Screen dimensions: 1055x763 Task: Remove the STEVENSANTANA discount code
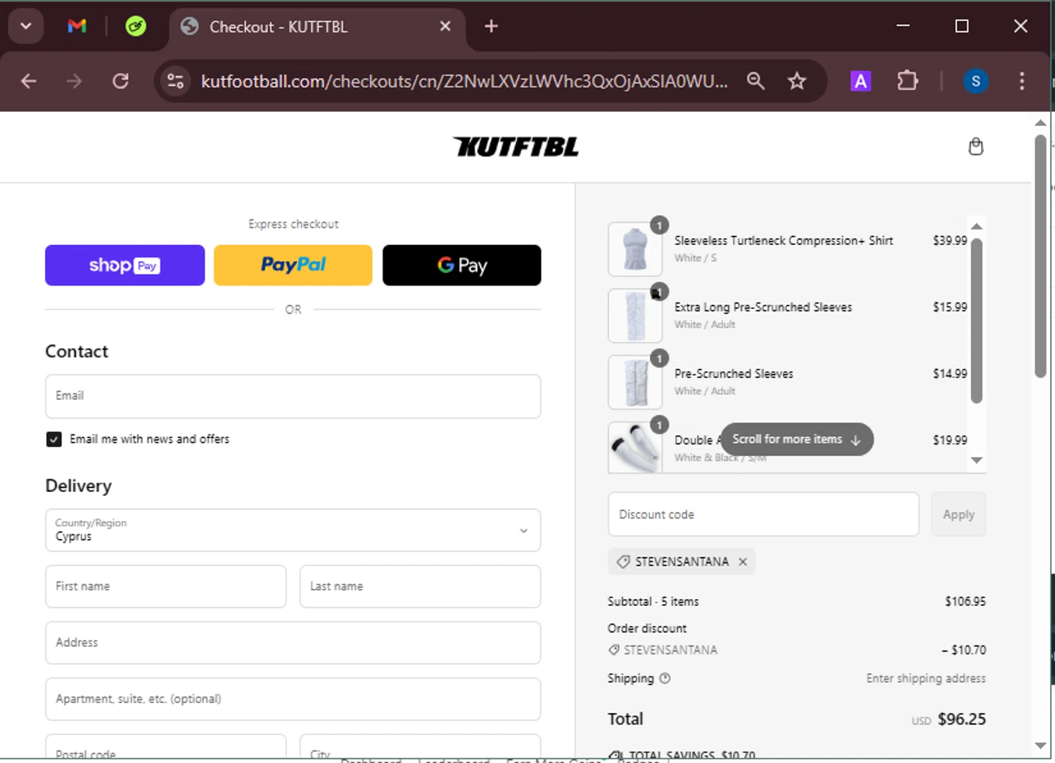click(x=743, y=562)
